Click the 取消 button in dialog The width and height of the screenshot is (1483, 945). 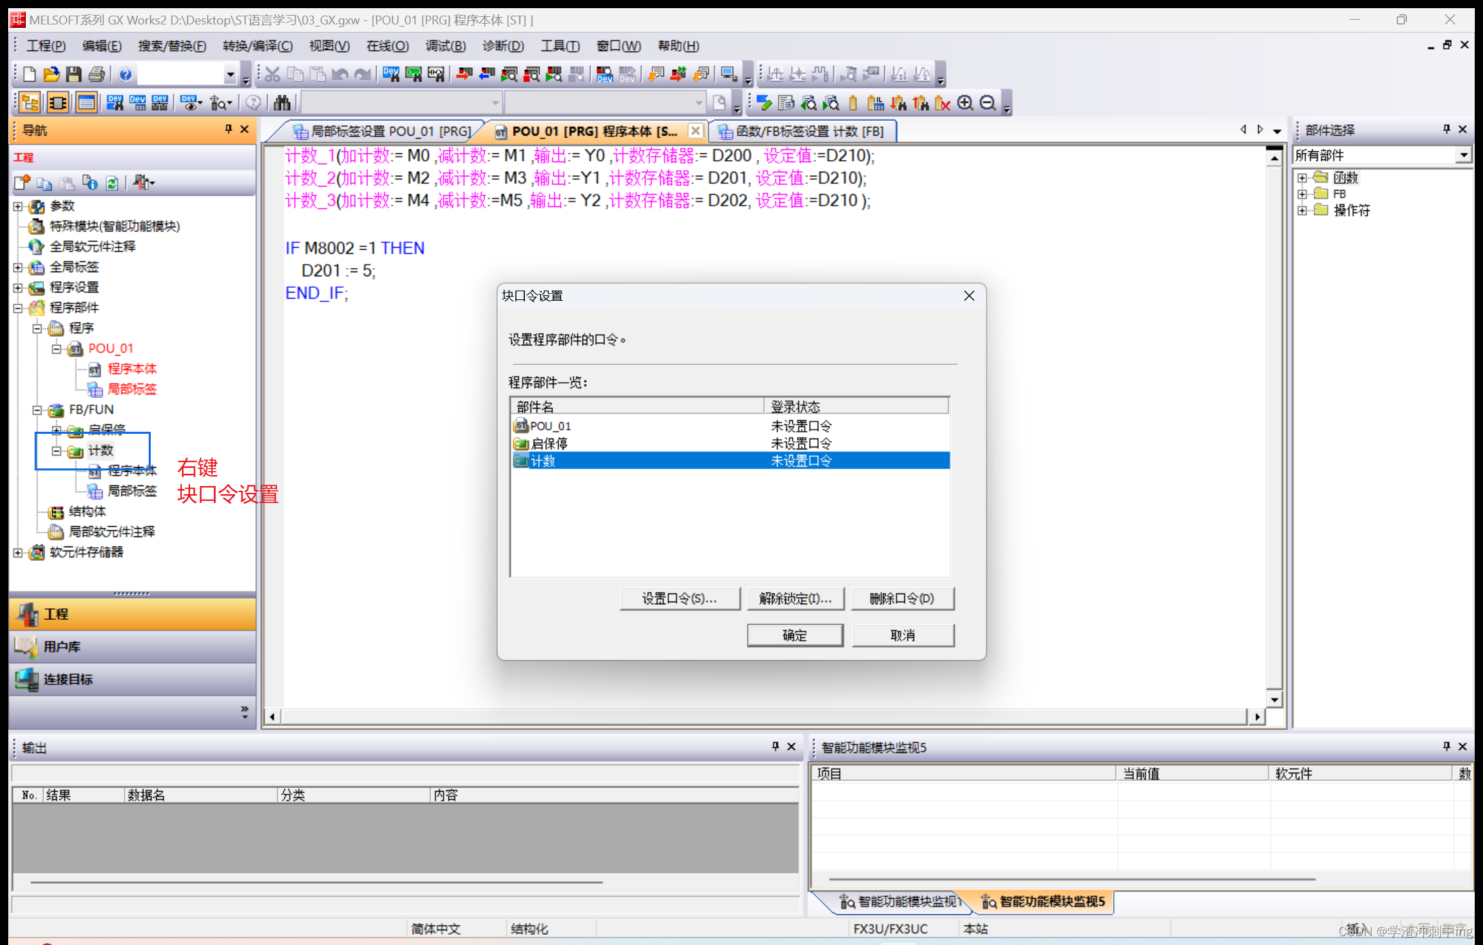point(902,635)
